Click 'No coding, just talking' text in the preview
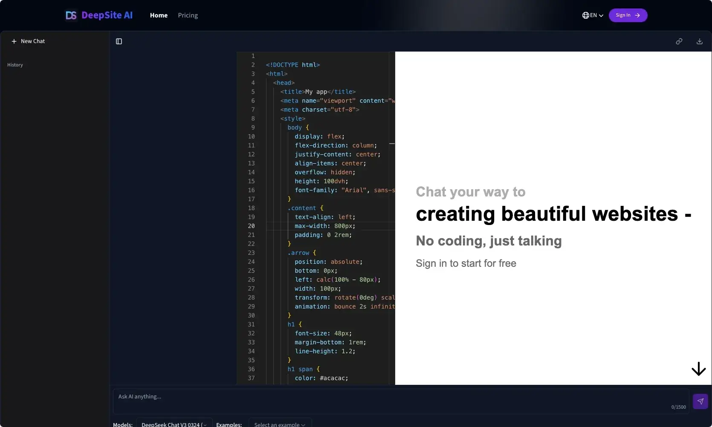 (x=489, y=241)
